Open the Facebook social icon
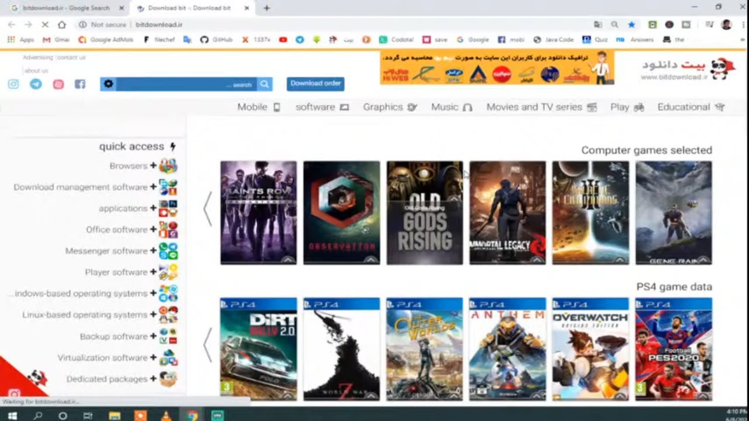 (80, 84)
